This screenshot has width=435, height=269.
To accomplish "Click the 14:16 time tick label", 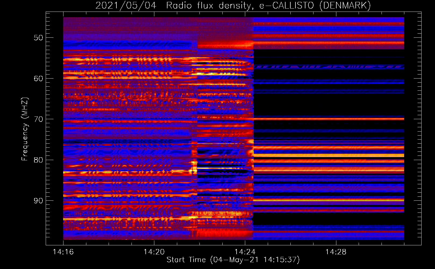I will [x=63, y=252].
